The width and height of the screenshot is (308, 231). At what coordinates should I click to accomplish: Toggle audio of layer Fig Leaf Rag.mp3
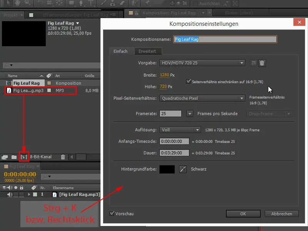10,194
